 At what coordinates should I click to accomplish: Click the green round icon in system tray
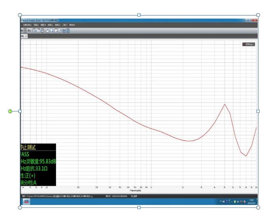pyautogui.click(x=235, y=202)
